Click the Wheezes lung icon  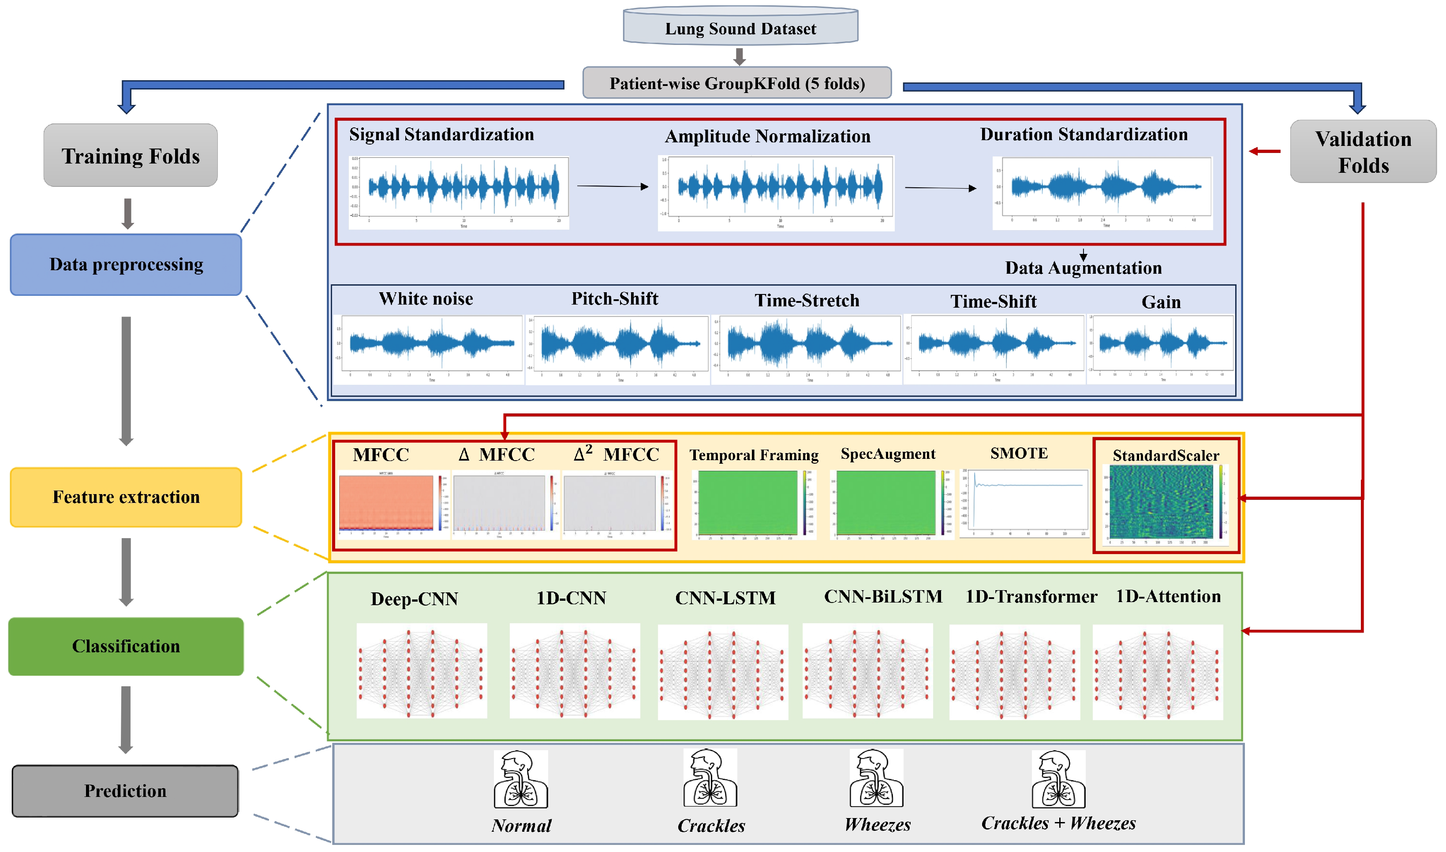[x=876, y=778]
